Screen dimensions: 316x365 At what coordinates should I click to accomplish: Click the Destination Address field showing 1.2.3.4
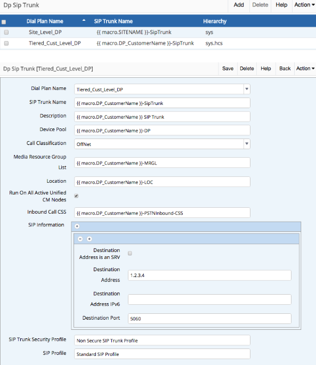pos(209,275)
